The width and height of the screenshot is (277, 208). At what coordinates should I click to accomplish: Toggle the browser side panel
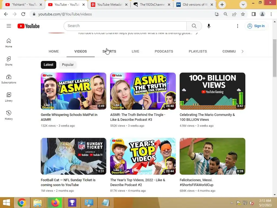(x=254, y=14)
